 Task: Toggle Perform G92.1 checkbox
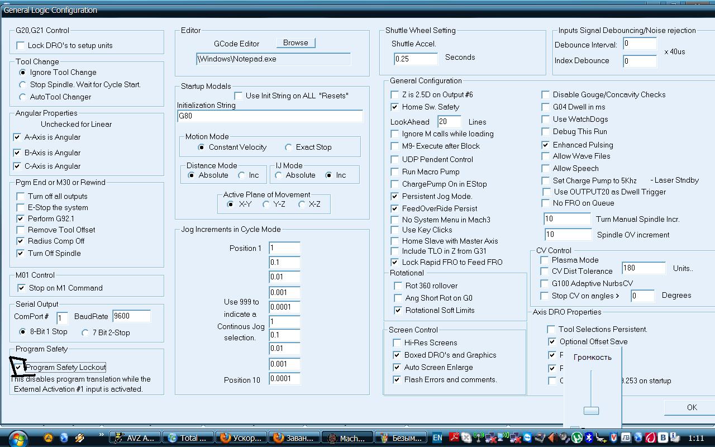(x=21, y=218)
